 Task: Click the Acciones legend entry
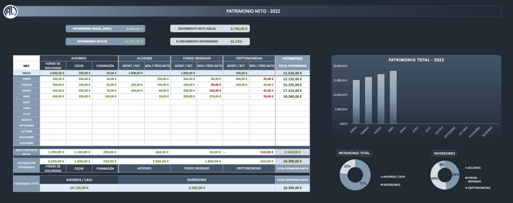[473, 168]
